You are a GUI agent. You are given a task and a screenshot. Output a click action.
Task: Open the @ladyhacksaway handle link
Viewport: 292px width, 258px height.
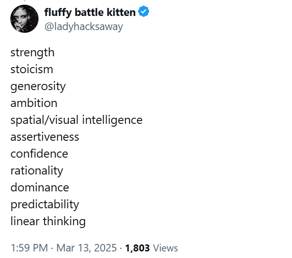click(x=84, y=27)
